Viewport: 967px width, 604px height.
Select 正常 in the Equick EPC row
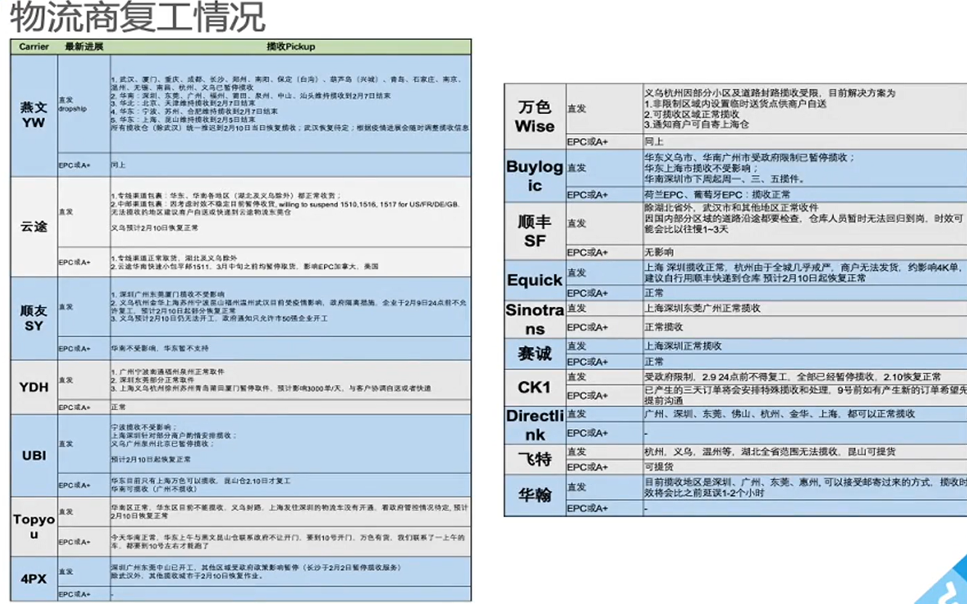[x=653, y=293]
